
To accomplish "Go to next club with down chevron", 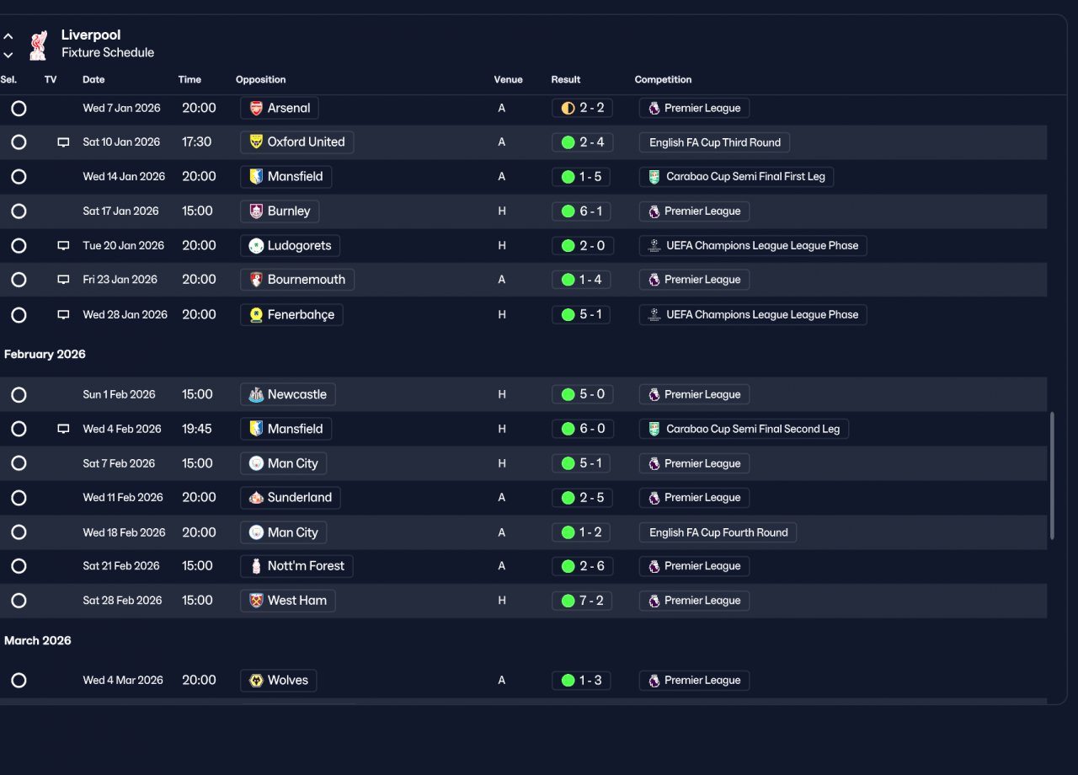I will click(x=8, y=55).
